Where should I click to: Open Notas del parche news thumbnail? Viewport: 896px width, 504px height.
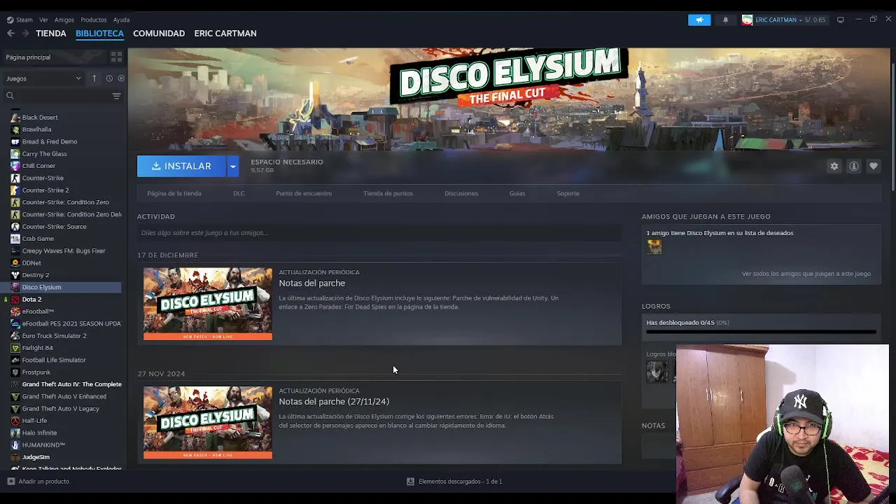208,304
